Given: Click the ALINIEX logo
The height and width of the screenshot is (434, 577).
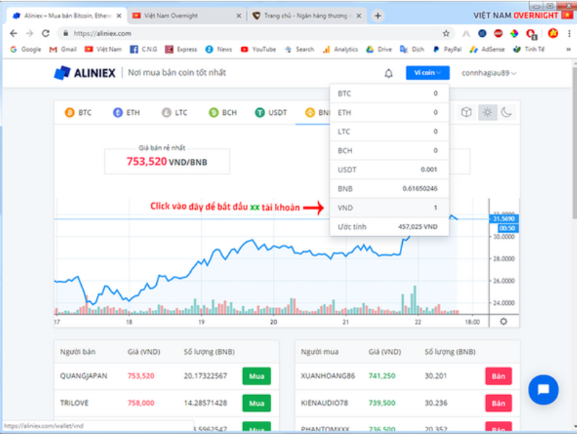Looking at the screenshot, I should [85, 73].
